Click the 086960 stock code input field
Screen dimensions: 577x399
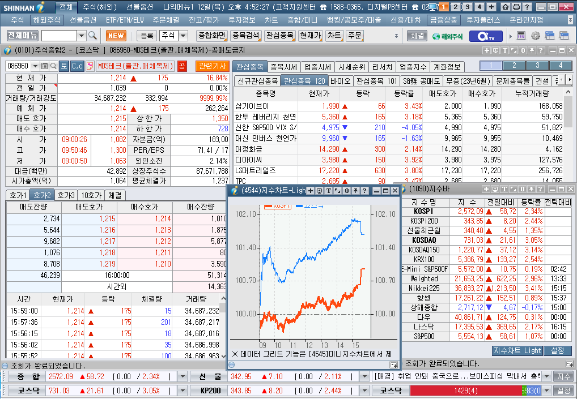[x=18, y=66]
